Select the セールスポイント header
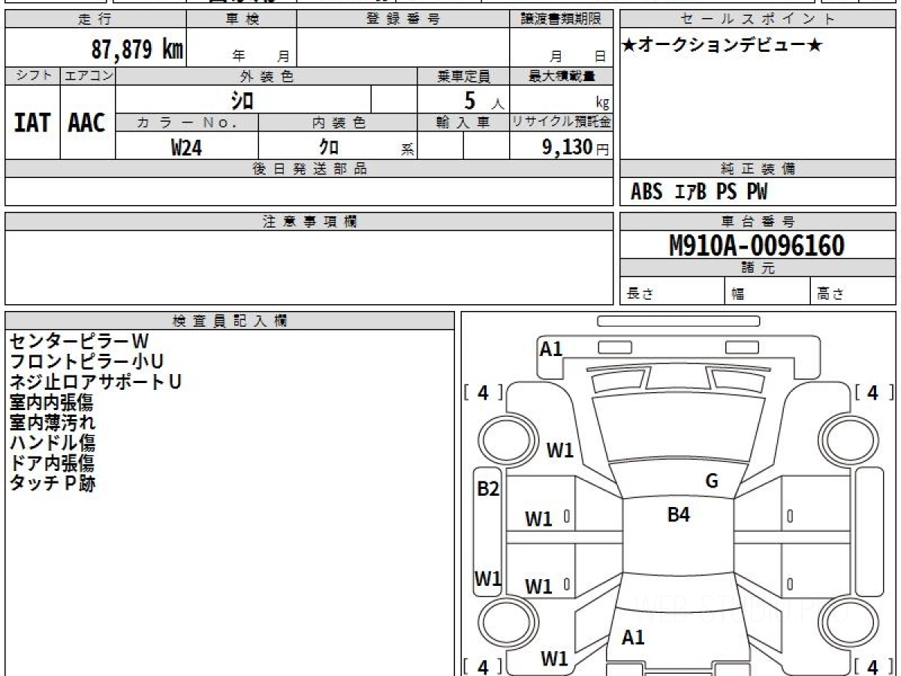The height and width of the screenshot is (676, 901). point(758,20)
